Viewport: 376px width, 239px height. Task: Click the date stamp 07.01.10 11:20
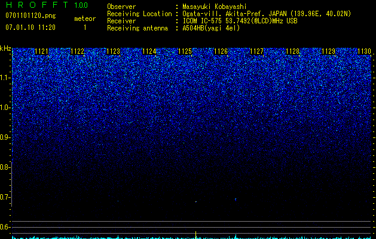pos(30,27)
